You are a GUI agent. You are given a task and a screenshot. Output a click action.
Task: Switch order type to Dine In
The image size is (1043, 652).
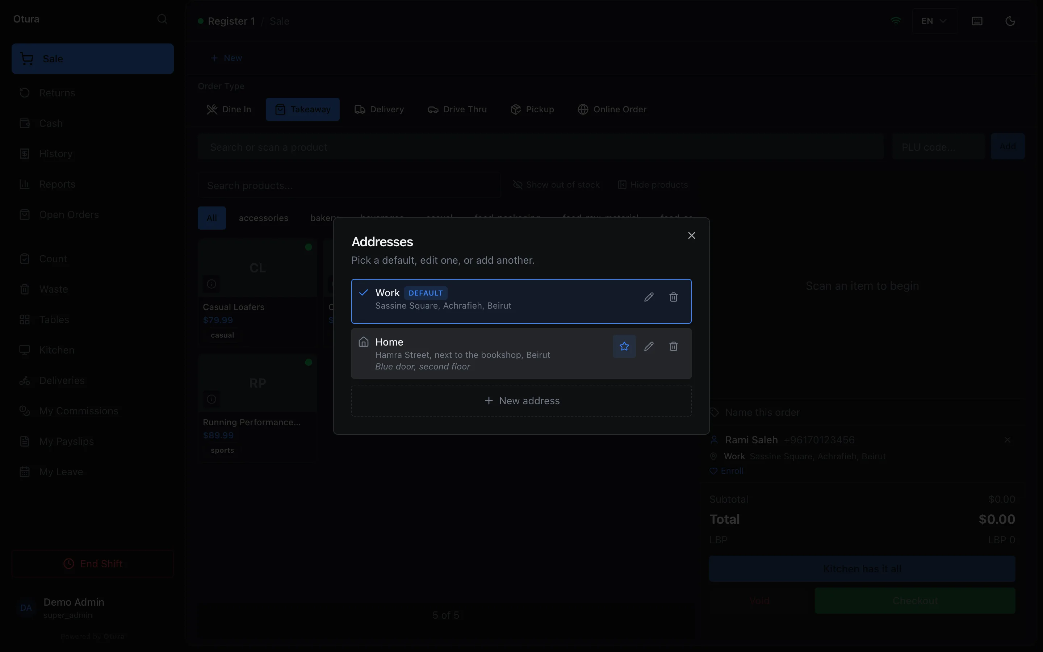click(x=229, y=109)
